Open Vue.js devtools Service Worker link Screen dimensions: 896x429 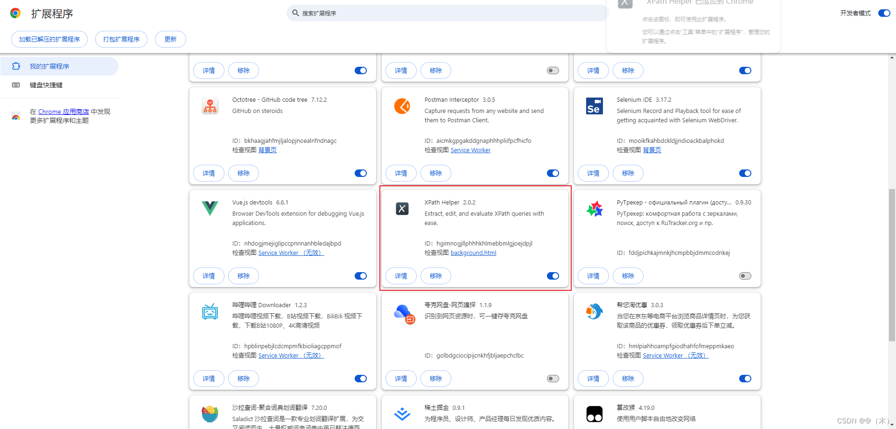pos(291,253)
